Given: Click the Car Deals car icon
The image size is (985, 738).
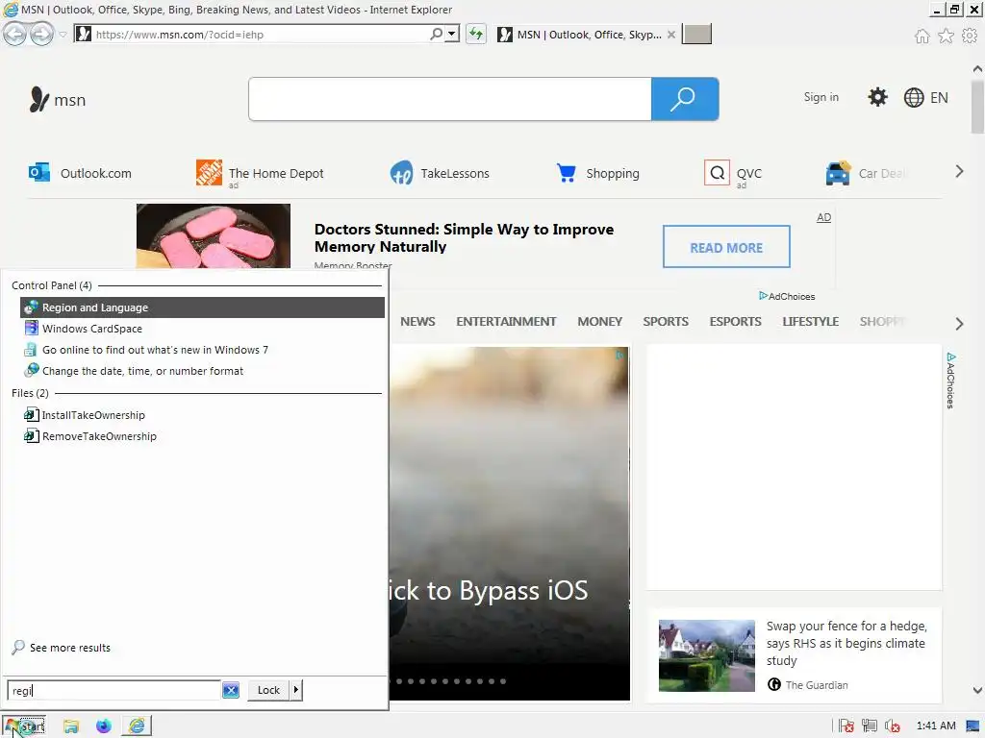Looking at the screenshot, I should coord(838,173).
